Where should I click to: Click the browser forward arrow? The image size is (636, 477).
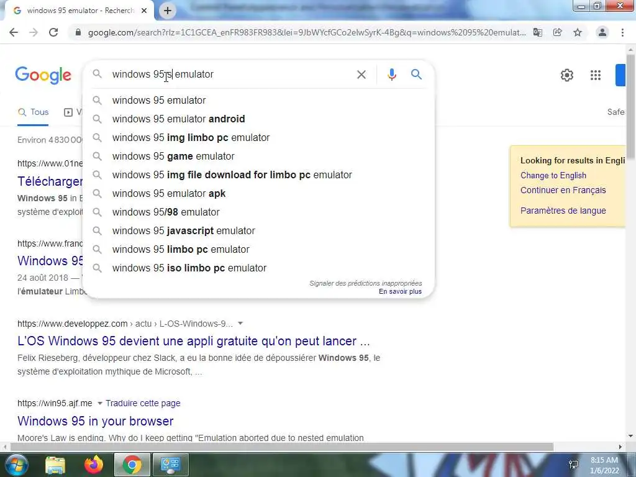coord(34,32)
